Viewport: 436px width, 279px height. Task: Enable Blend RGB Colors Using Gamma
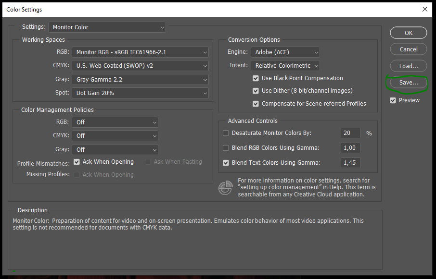tap(226, 148)
